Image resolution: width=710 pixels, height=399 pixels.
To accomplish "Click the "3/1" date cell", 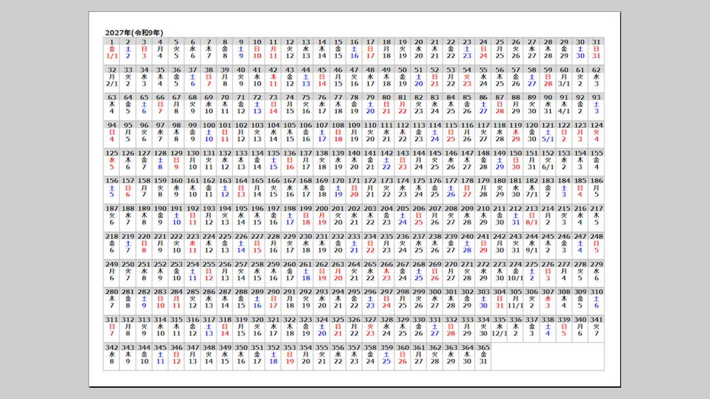I will coord(564,83).
